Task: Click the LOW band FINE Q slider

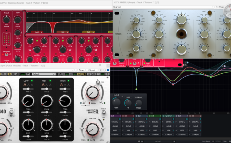Action: pyautogui.click(x=28, y=89)
